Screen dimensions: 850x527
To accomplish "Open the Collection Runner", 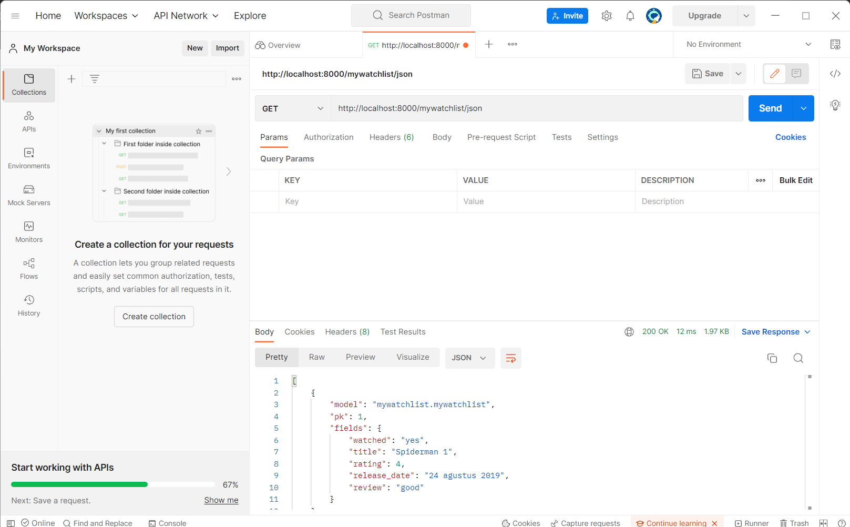I will coord(751,523).
